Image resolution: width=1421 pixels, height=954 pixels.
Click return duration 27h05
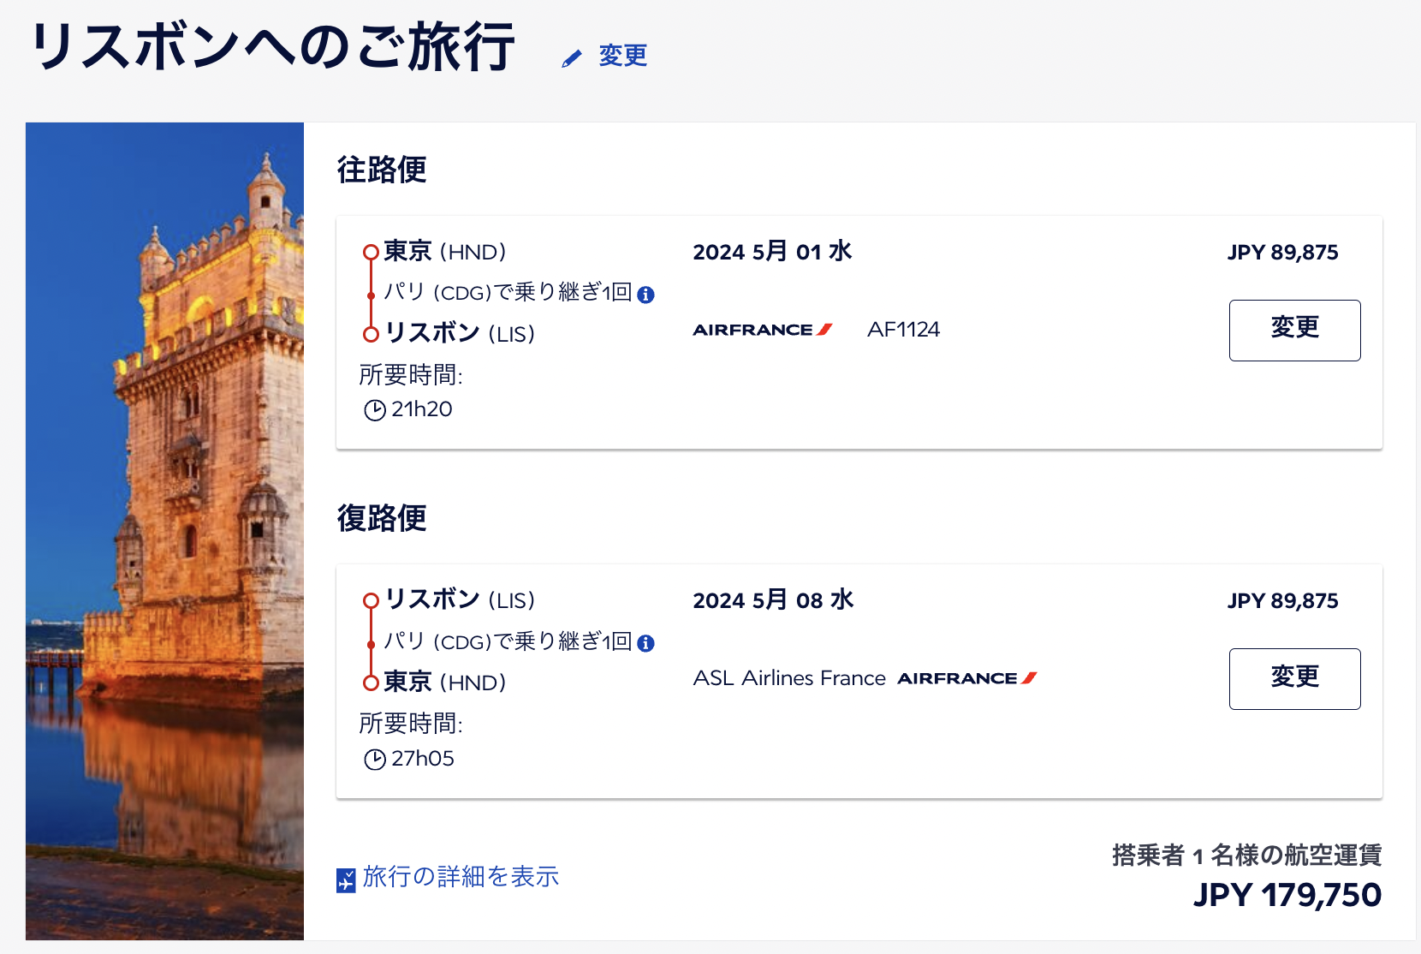coord(423,759)
